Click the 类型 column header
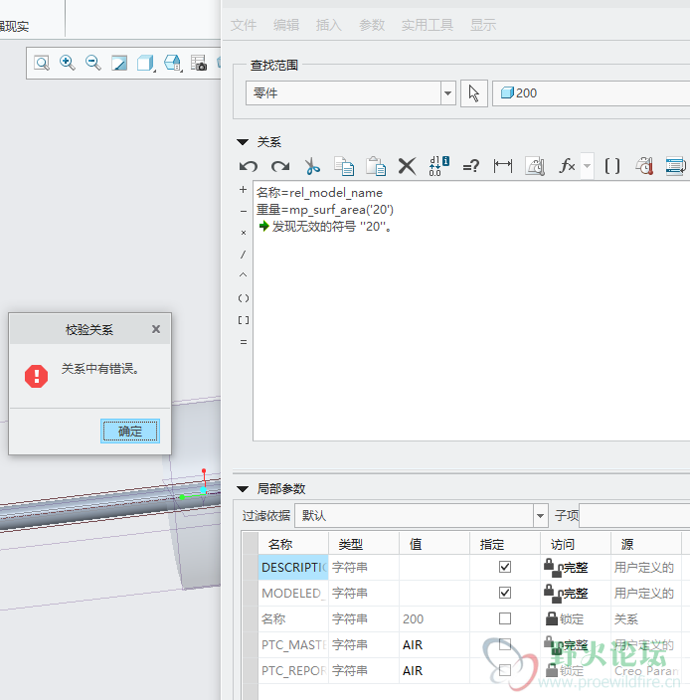Screen dimensions: 690x700 click(x=364, y=544)
